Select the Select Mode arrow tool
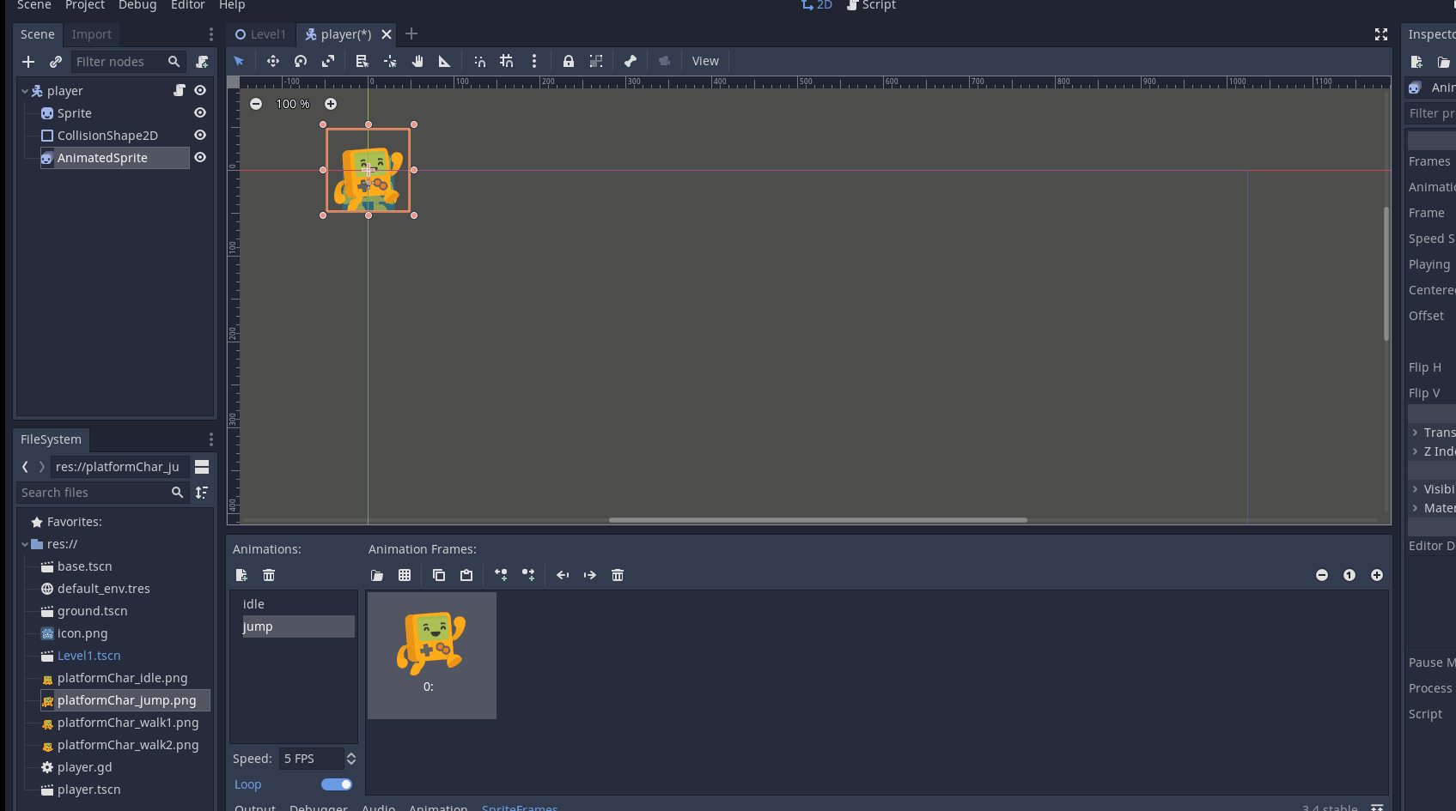The height and width of the screenshot is (811, 1456). tap(239, 61)
